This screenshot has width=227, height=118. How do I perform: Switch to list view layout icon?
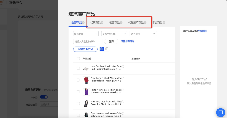pos(102,49)
